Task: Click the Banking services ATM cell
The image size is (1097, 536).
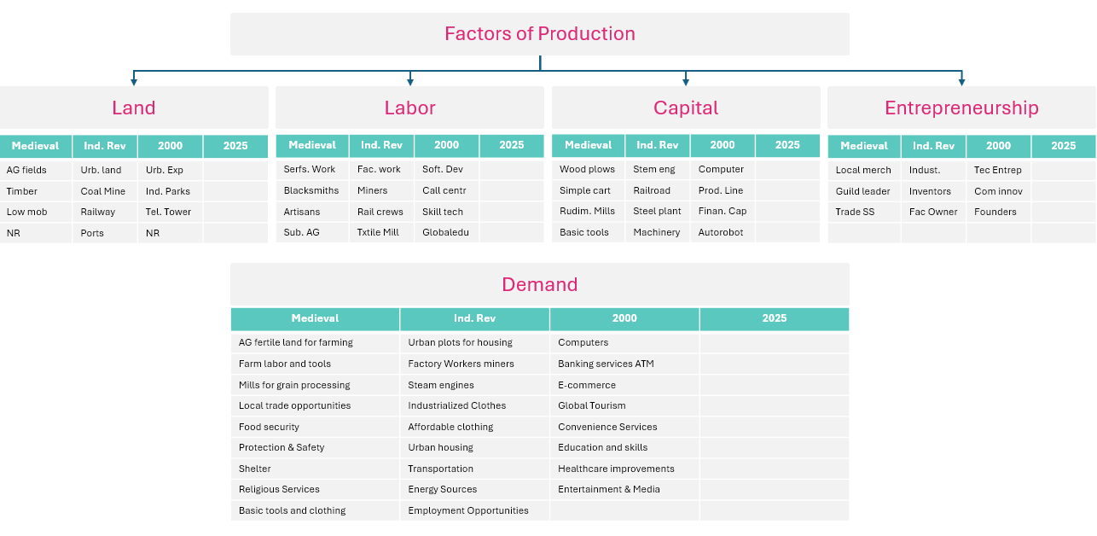Action: (x=606, y=364)
